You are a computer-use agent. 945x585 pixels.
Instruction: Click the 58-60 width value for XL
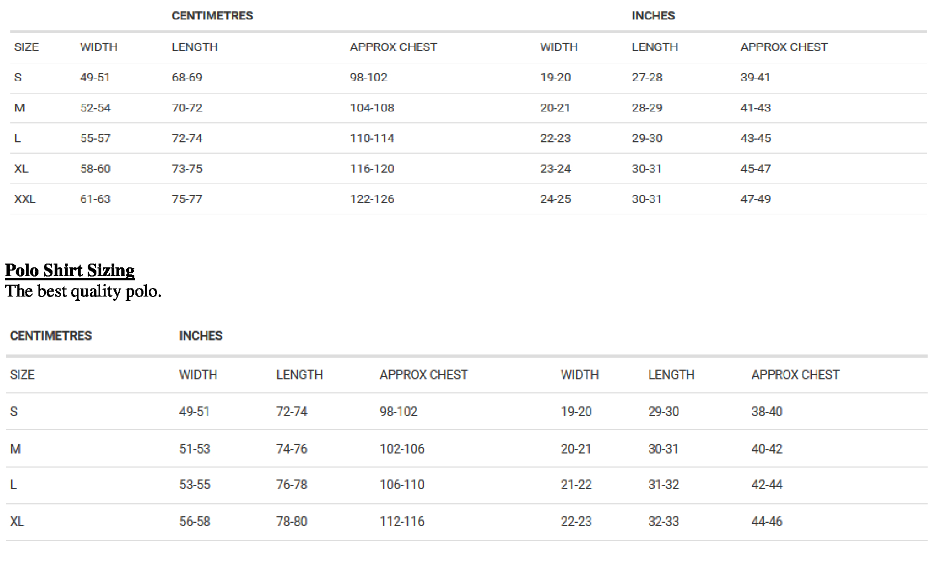tap(95, 169)
